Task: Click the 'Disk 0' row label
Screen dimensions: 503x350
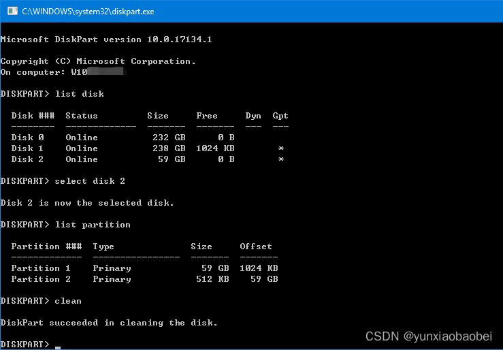Action: tap(27, 138)
